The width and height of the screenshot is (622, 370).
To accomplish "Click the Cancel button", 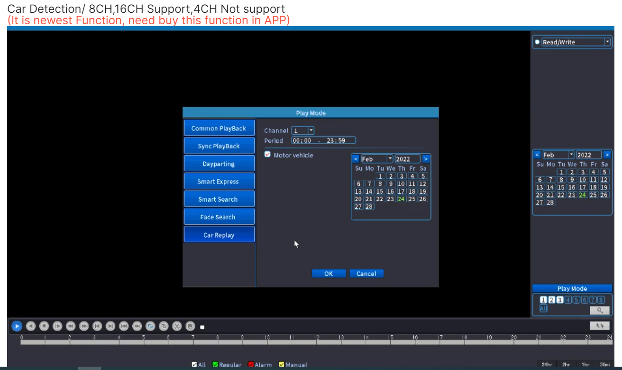I will [x=366, y=274].
